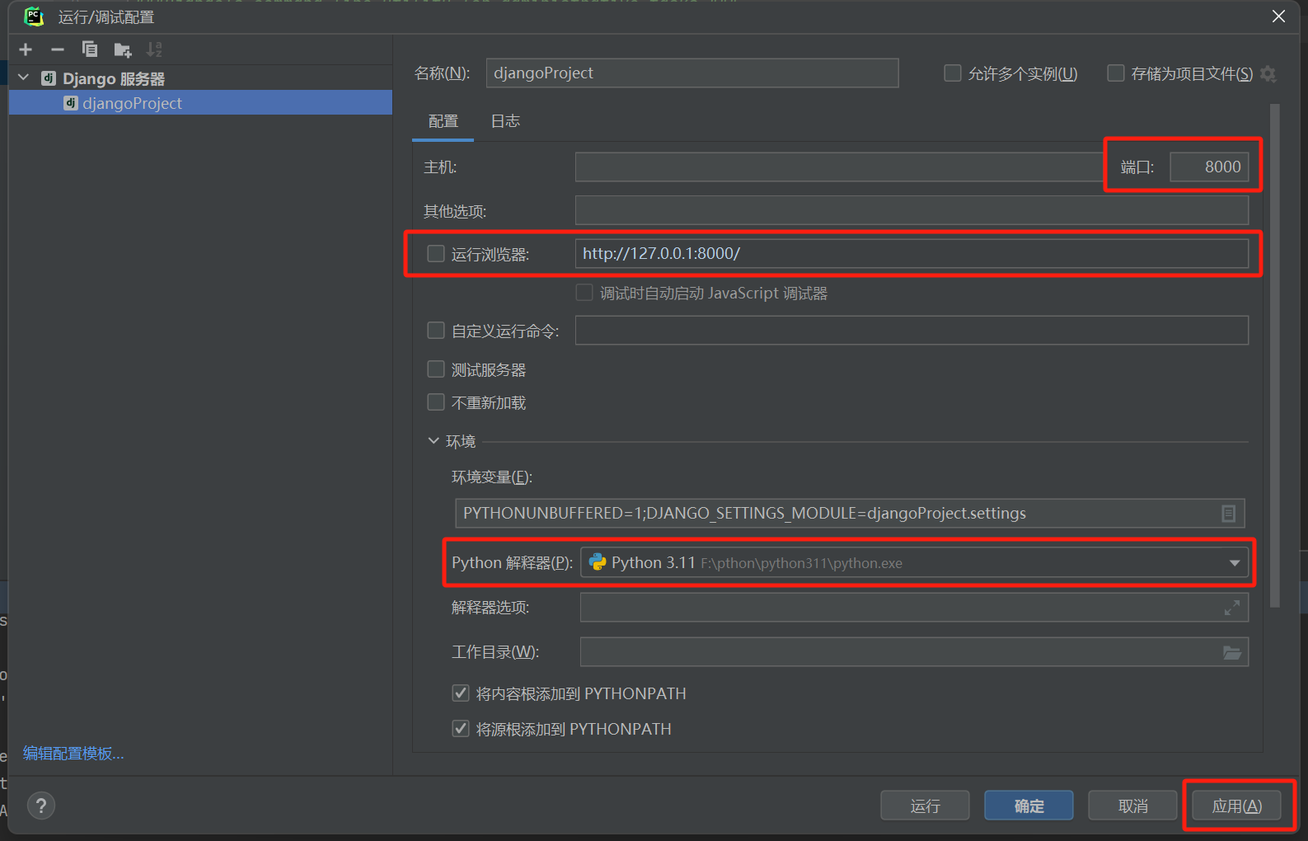Create a new folder for configurations
The image size is (1308, 841).
[x=123, y=50]
